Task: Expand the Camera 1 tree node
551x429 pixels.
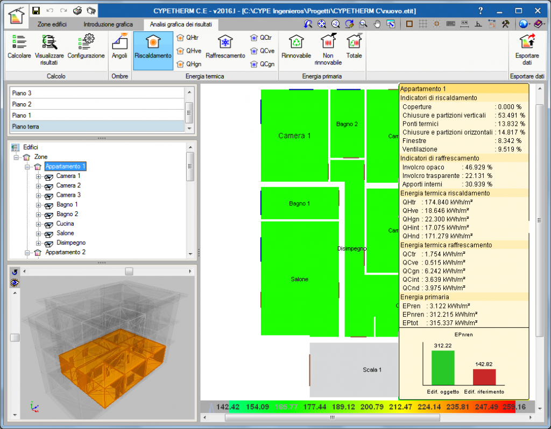Action: point(38,176)
